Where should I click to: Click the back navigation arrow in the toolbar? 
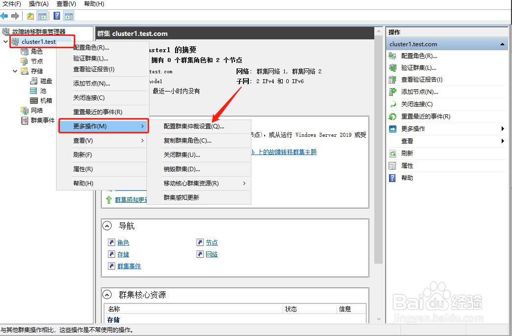[x=4, y=16]
